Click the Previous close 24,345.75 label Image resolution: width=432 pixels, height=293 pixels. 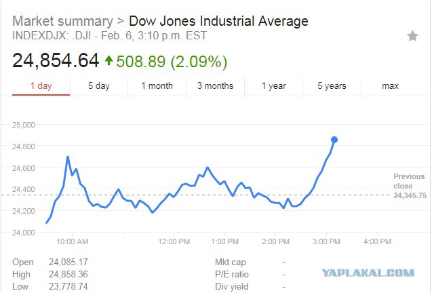[410, 186]
